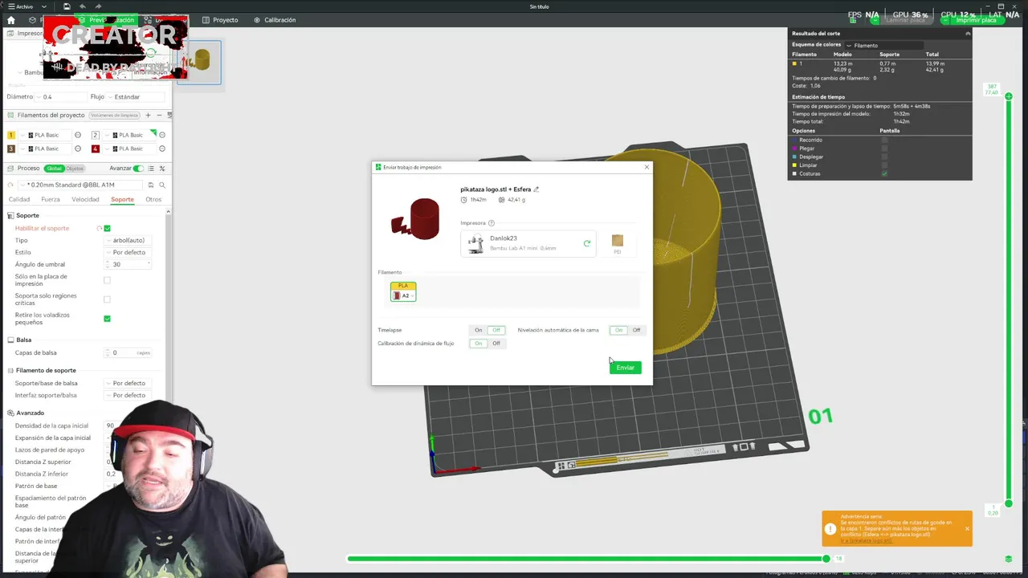Add a filament with the plus icon

point(148,115)
